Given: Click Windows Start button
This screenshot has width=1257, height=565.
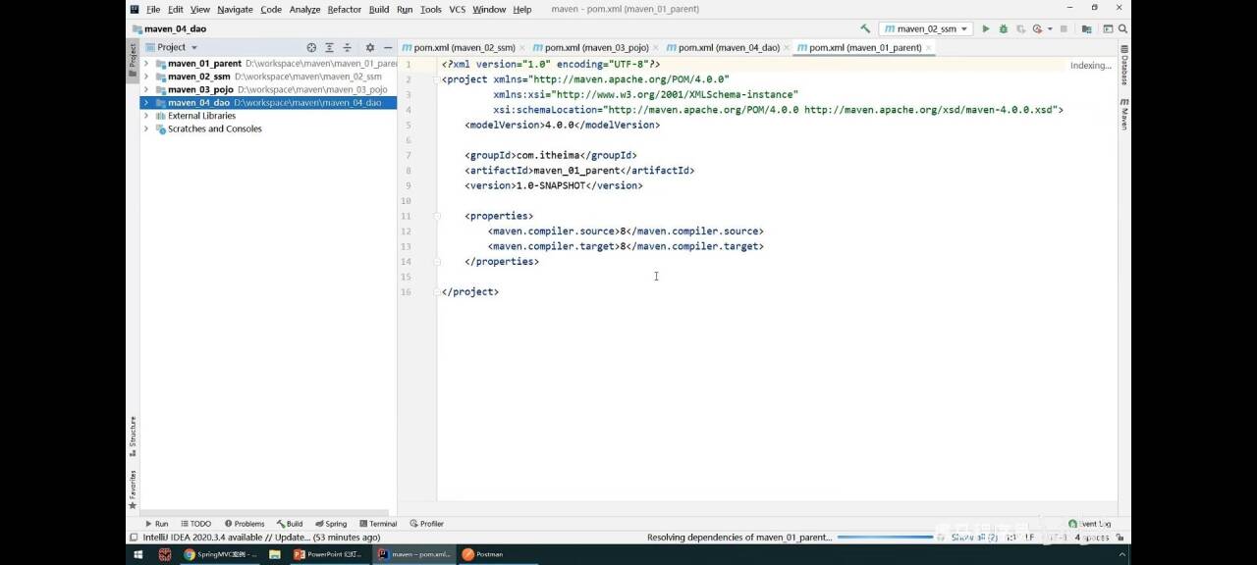Looking at the screenshot, I should [x=137, y=554].
